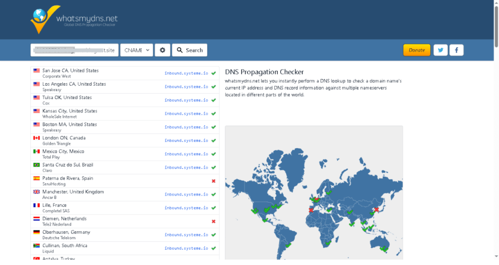Image resolution: width=499 pixels, height=265 pixels.
Task: Click the Donate button
Action: point(417,50)
